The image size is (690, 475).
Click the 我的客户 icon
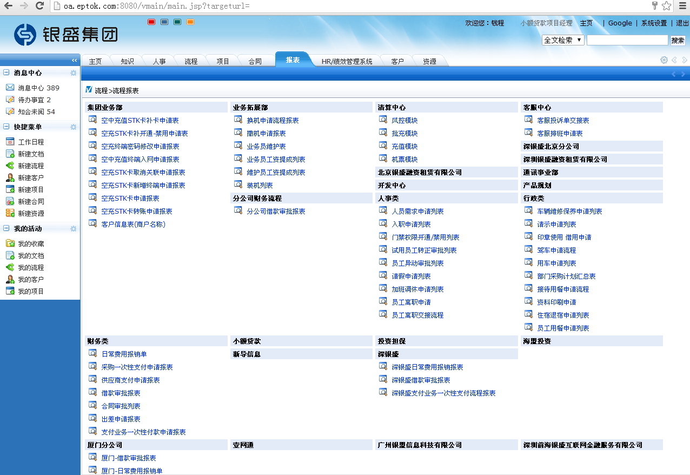point(10,279)
